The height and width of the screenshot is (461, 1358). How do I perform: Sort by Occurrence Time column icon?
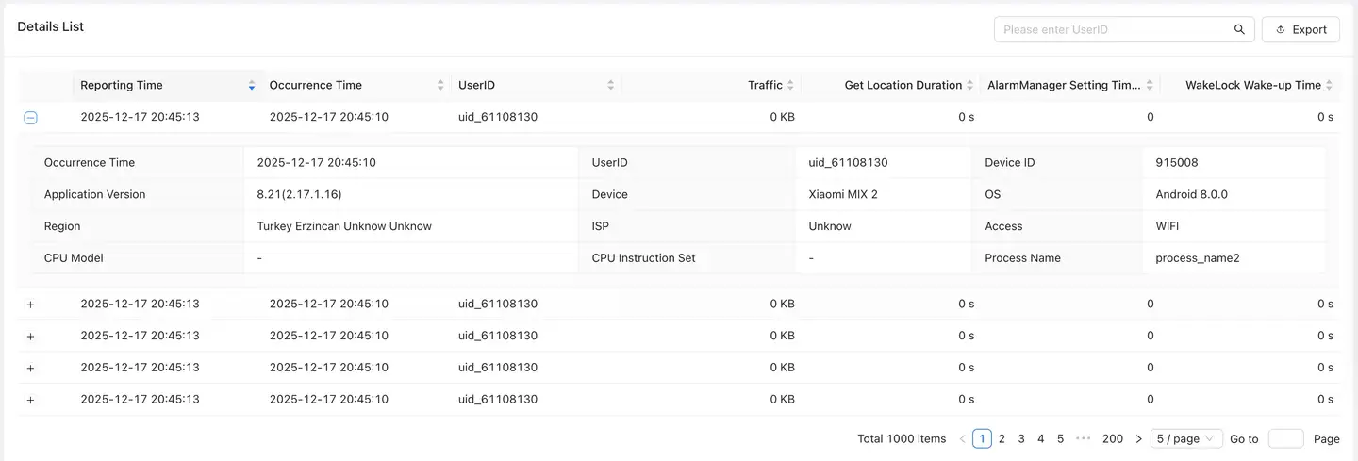440,86
